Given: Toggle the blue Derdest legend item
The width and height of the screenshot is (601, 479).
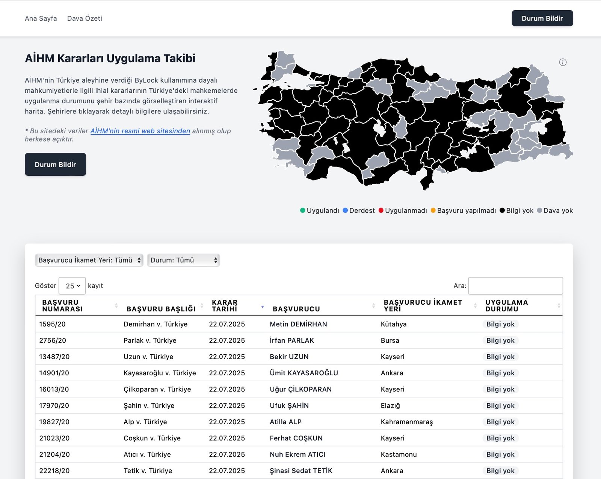Looking at the screenshot, I should (359, 211).
